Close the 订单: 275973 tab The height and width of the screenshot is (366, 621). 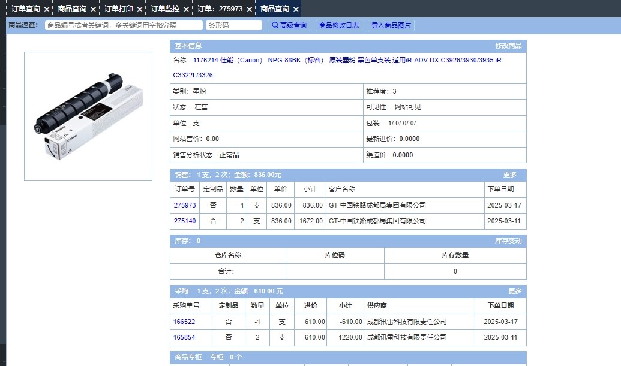249,9
